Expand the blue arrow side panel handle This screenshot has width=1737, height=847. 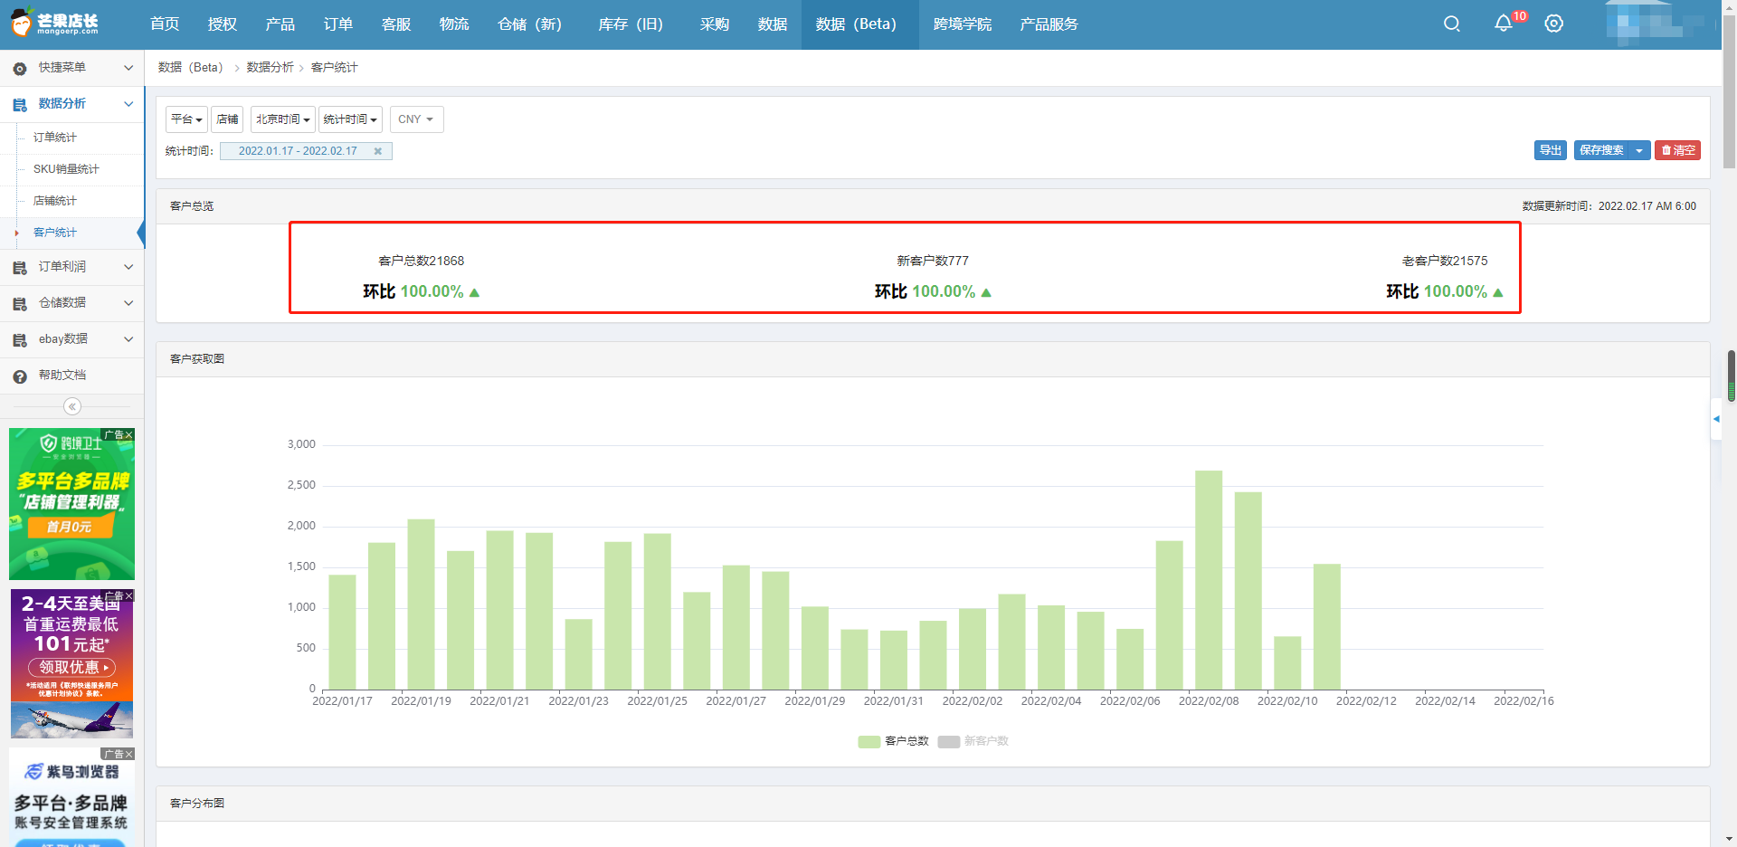[1716, 419]
